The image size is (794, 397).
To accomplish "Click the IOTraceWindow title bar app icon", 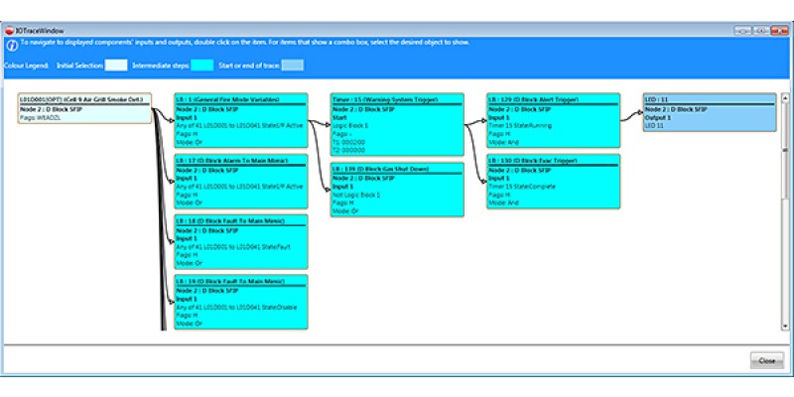I will coord(11,30).
